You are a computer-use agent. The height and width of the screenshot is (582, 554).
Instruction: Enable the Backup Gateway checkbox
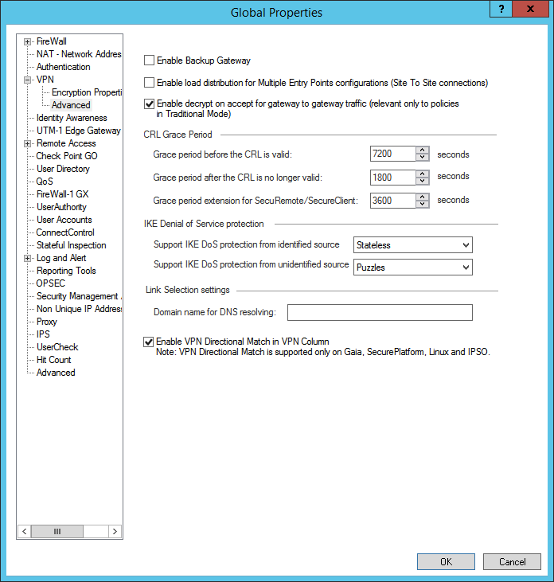pyautogui.click(x=149, y=61)
